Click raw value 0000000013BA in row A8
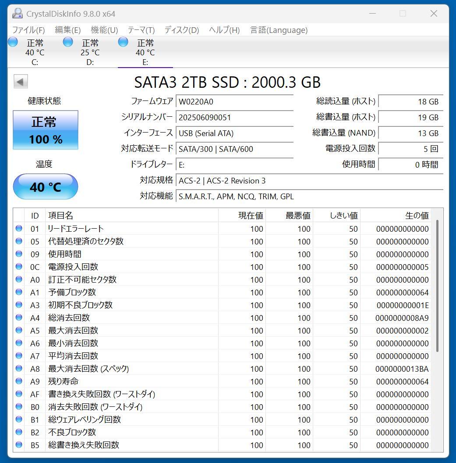The height and width of the screenshot is (463, 456). tap(402, 369)
